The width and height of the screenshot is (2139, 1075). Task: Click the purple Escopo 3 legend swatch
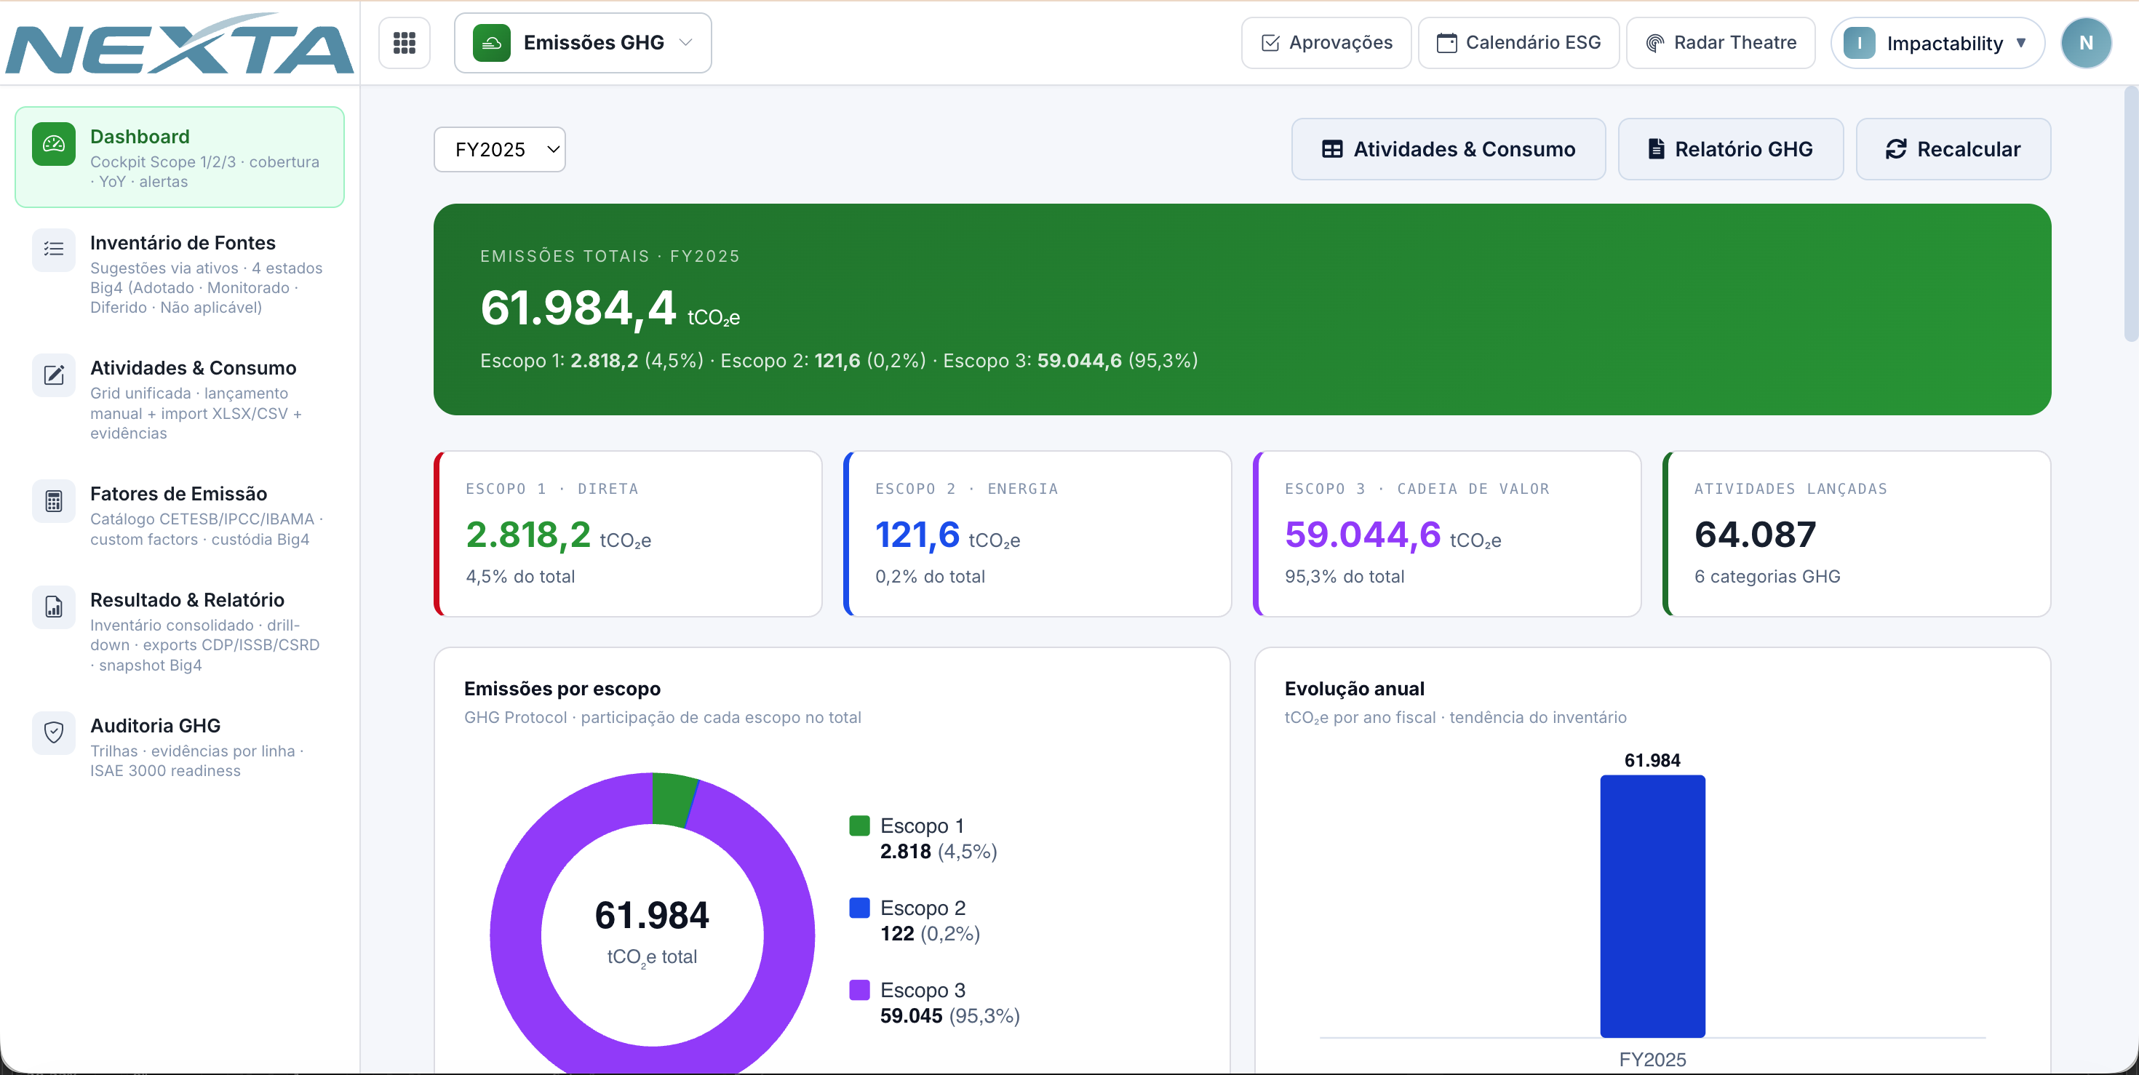(859, 989)
